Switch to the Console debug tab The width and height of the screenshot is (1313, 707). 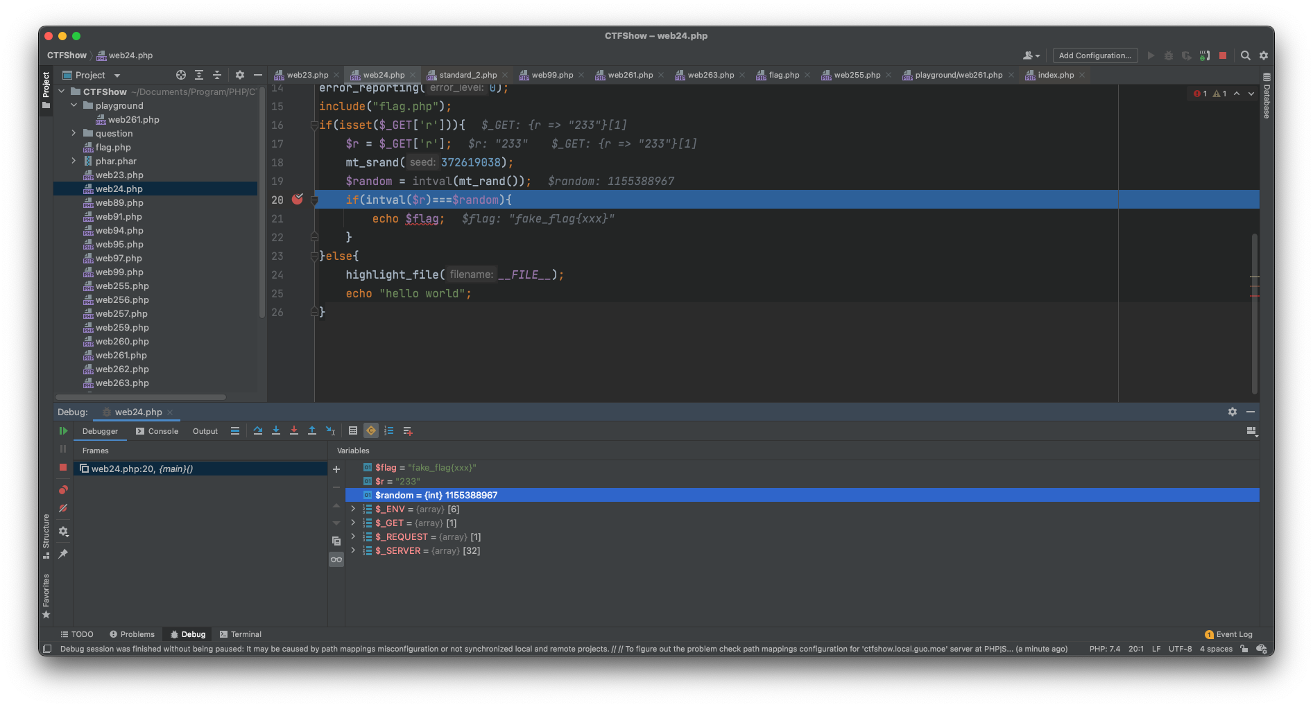tap(157, 431)
